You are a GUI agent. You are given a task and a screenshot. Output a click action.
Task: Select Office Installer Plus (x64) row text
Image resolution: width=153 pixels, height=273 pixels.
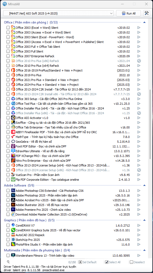click(60, 108)
